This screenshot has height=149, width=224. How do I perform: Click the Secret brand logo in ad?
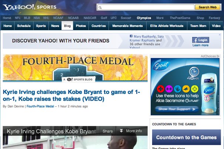coord(162,65)
